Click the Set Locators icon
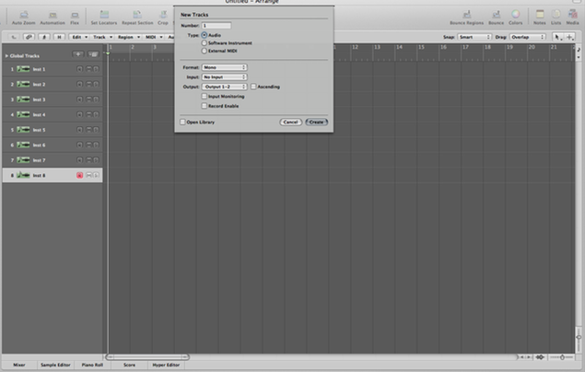The image size is (585, 372). (x=100, y=16)
